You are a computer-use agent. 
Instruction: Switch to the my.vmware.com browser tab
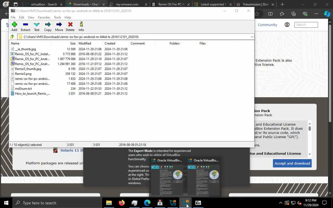coord(129,4)
